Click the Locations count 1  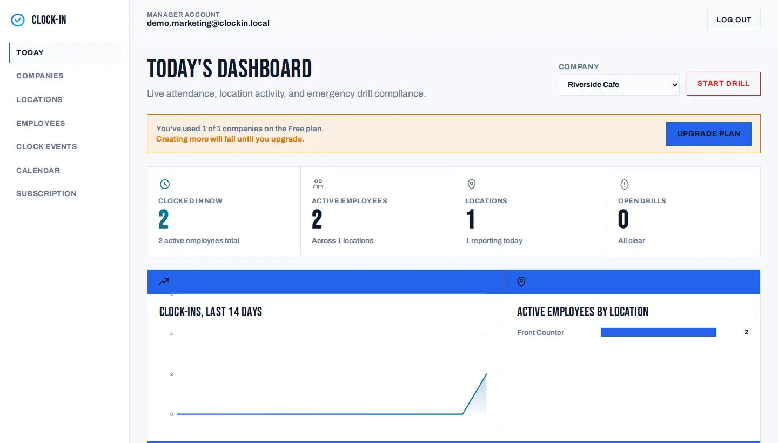tap(471, 219)
